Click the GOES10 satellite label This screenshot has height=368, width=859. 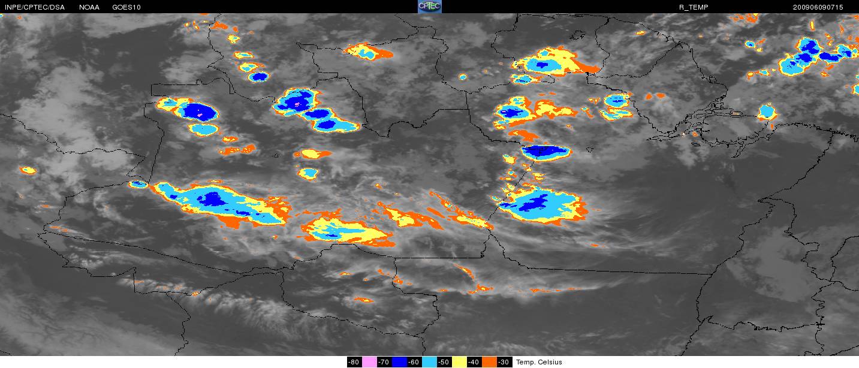point(128,7)
